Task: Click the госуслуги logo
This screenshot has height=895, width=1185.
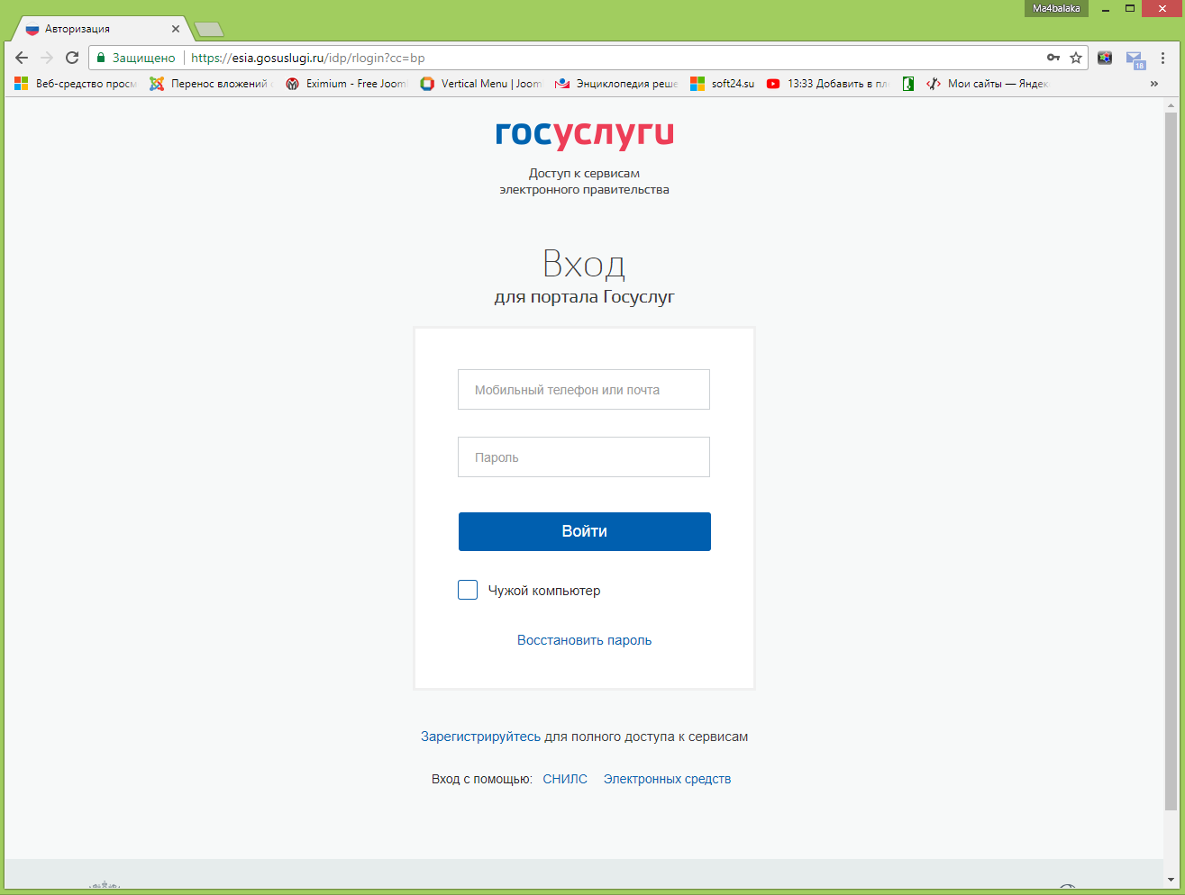Action: coord(584,134)
